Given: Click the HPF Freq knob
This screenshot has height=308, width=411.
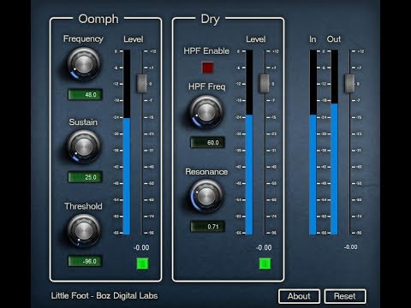Looking at the screenshot, I should click(x=206, y=112).
